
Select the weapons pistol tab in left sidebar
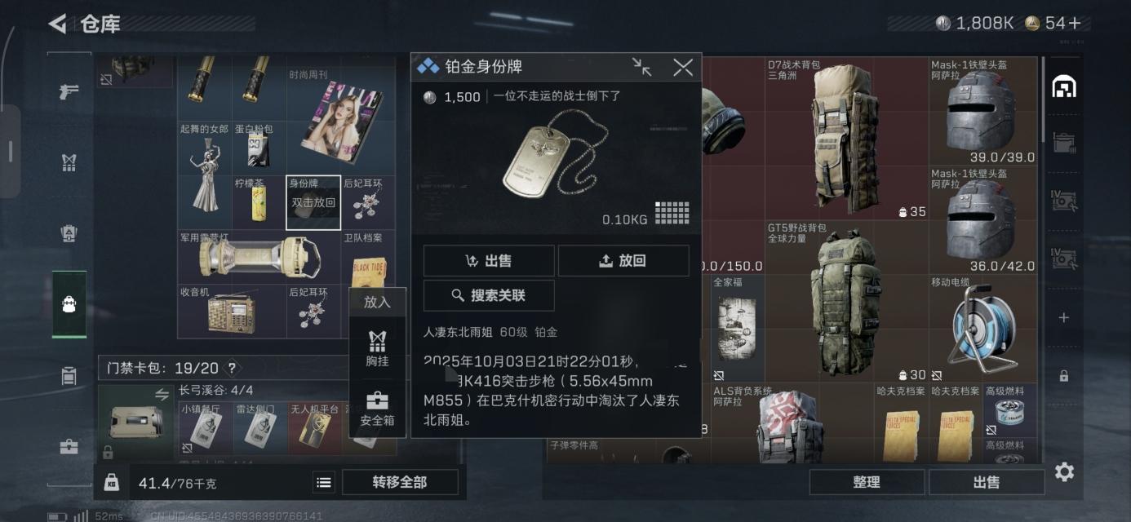click(x=69, y=91)
